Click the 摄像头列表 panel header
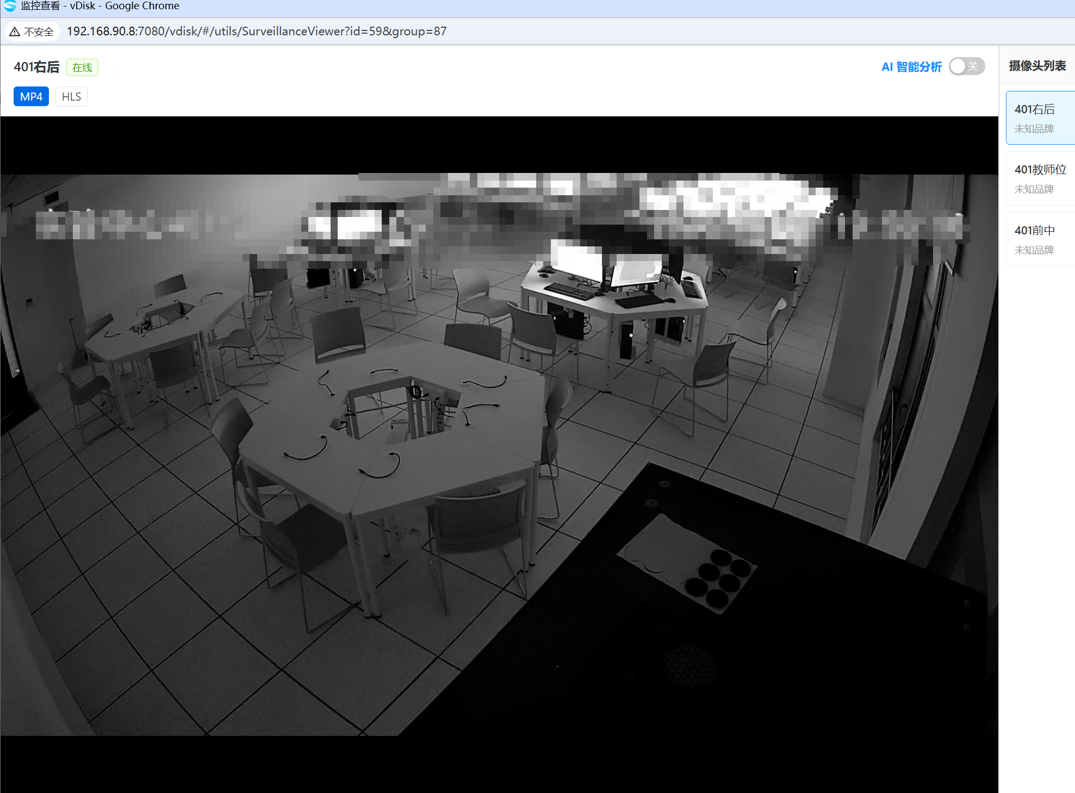The width and height of the screenshot is (1075, 793). click(1036, 66)
